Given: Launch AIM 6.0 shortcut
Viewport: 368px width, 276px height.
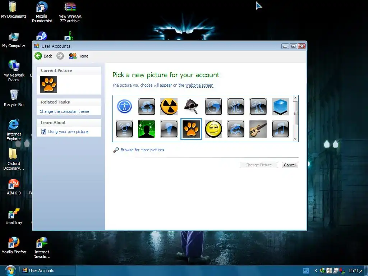Looking at the screenshot, I should pyautogui.click(x=14, y=187).
